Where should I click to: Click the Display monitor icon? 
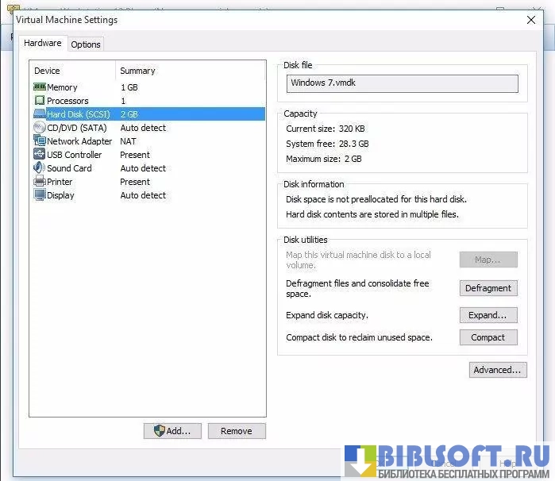pyautogui.click(x=40, y=195)
